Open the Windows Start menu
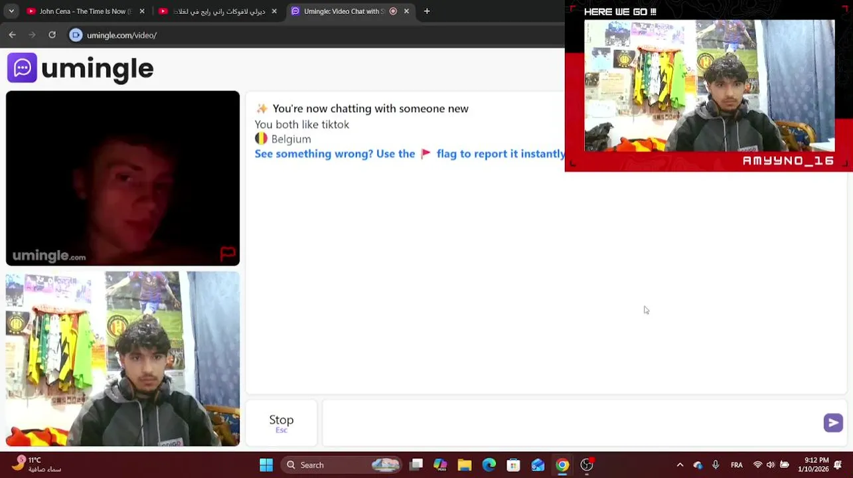 pos(266,465)
